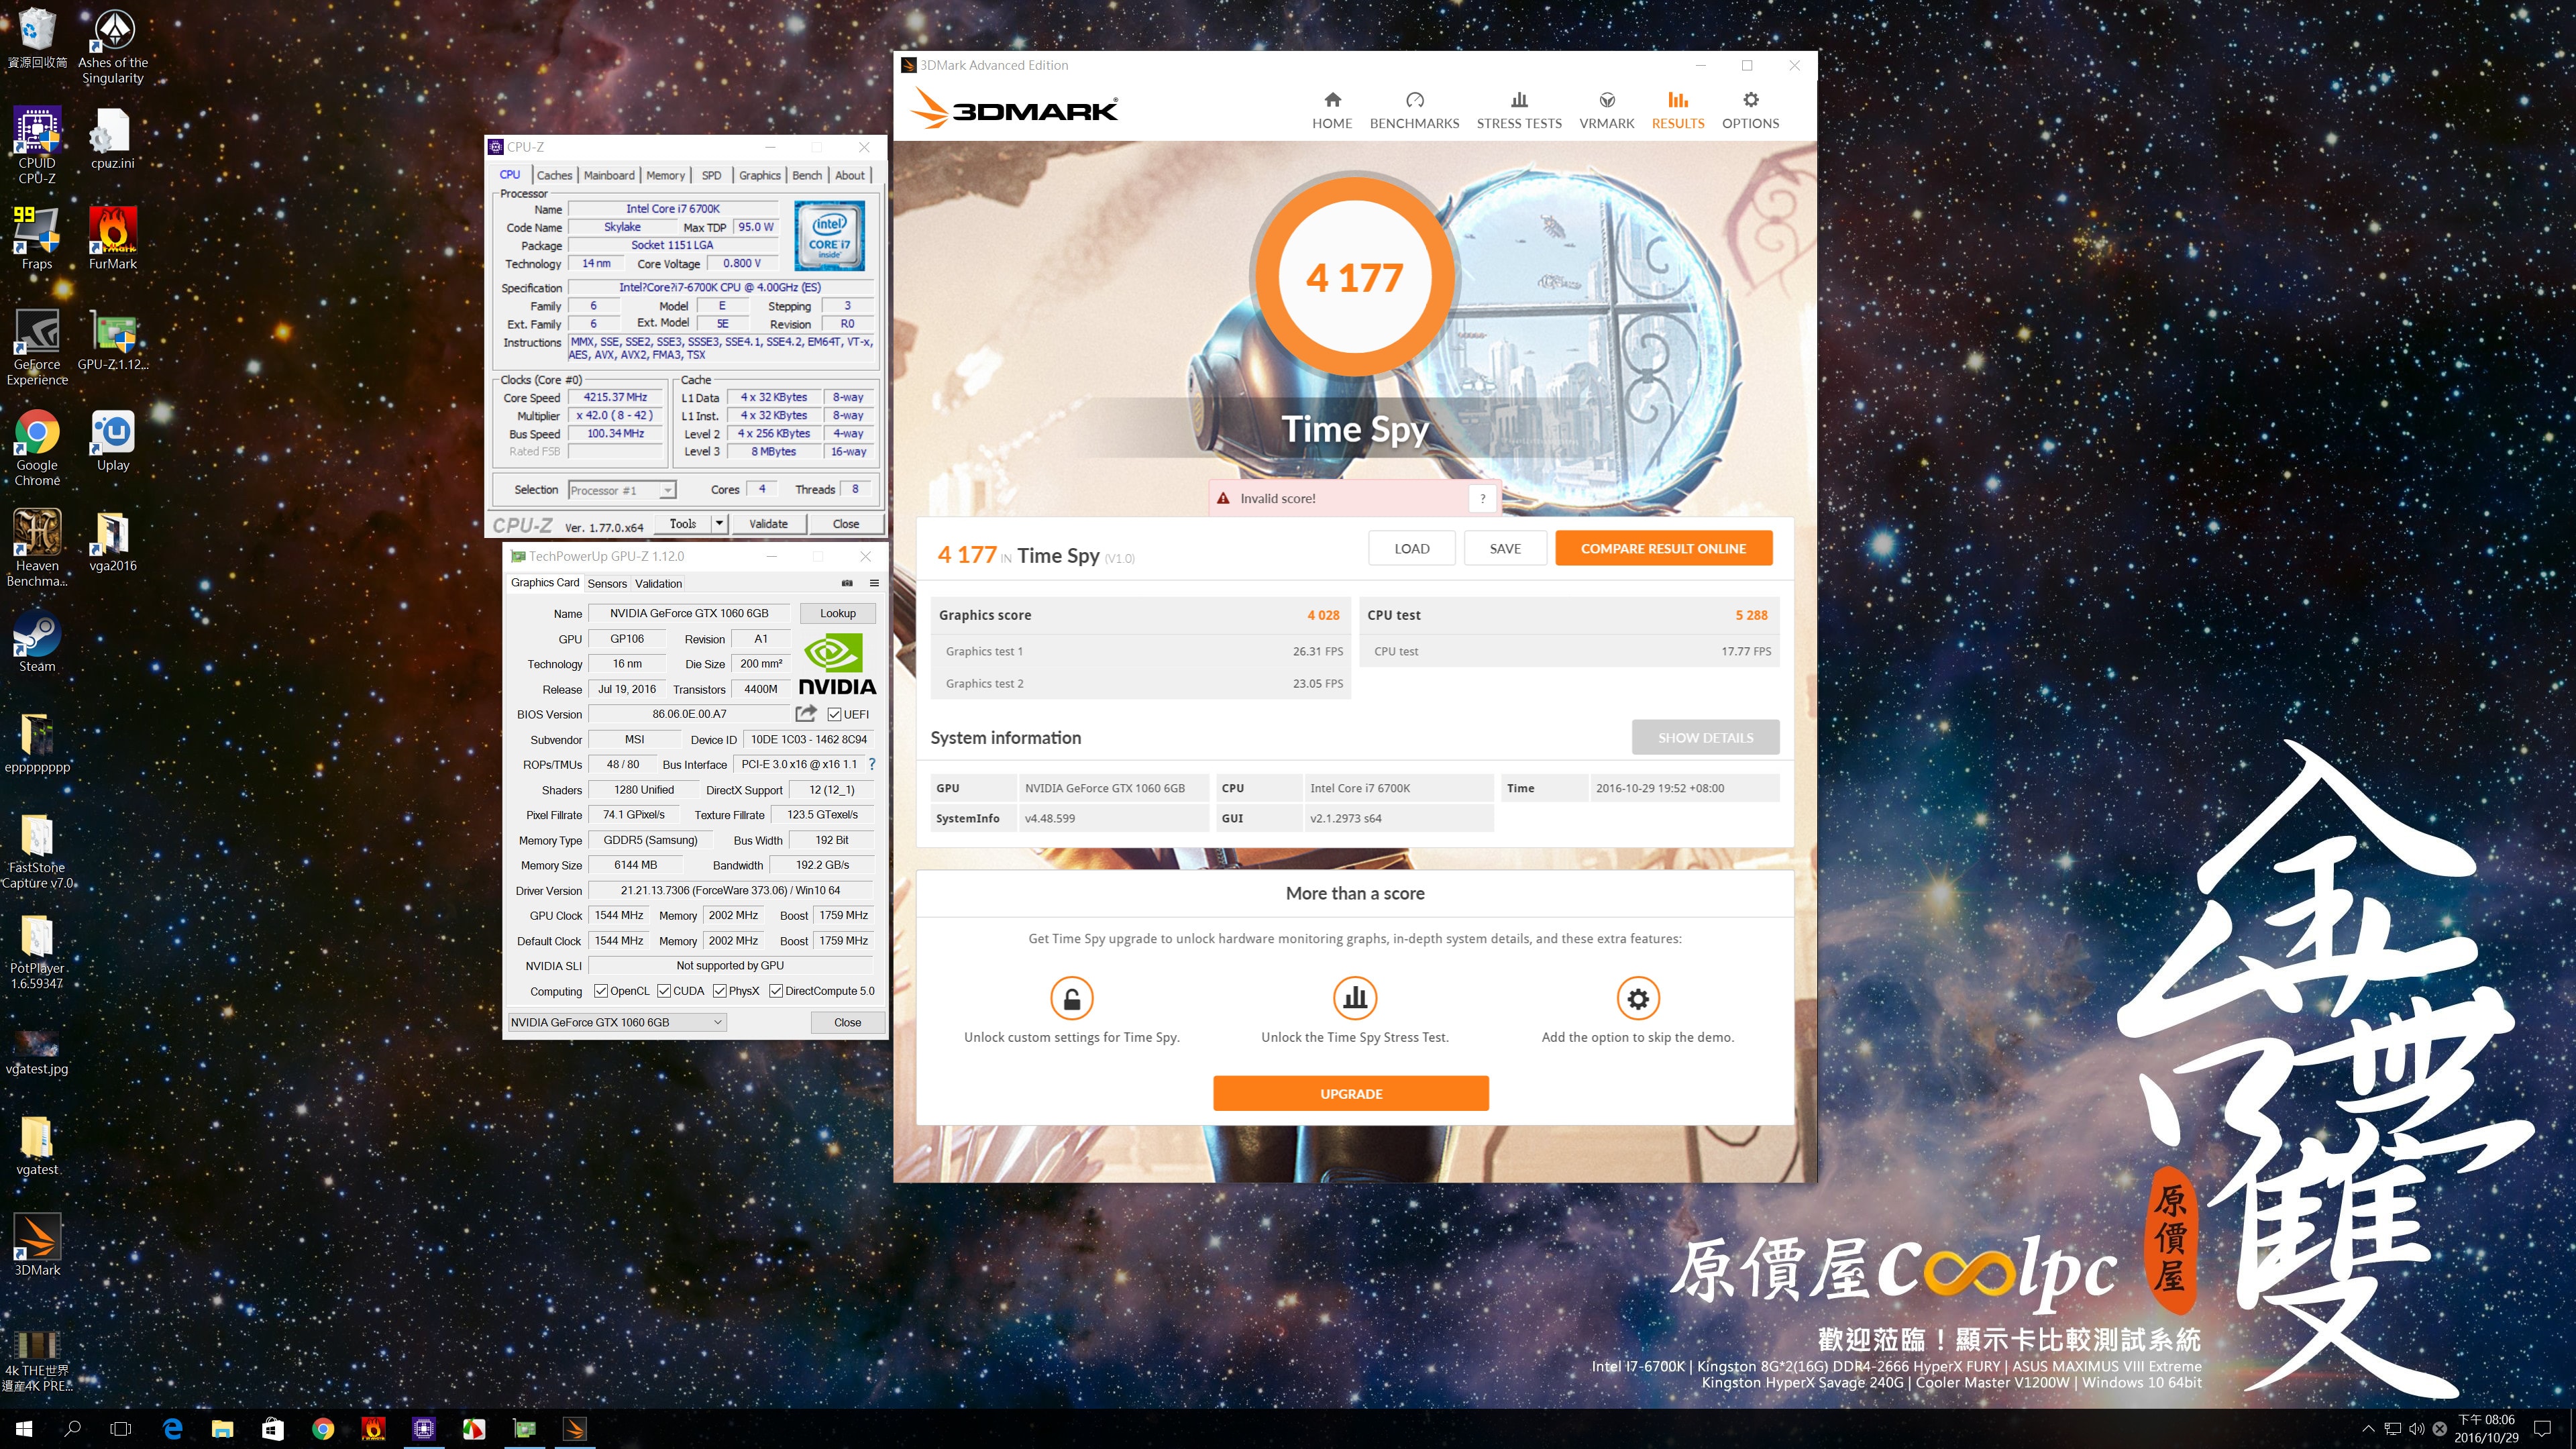Click taskbar clock showing 08:06

[x=2486, y=1429]
